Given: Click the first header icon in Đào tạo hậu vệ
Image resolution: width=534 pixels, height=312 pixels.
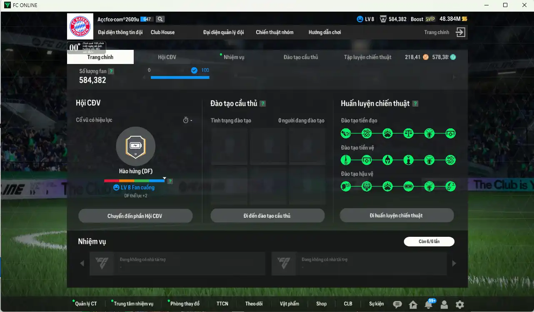Looking at the screenshot, I should pos(346,187).
